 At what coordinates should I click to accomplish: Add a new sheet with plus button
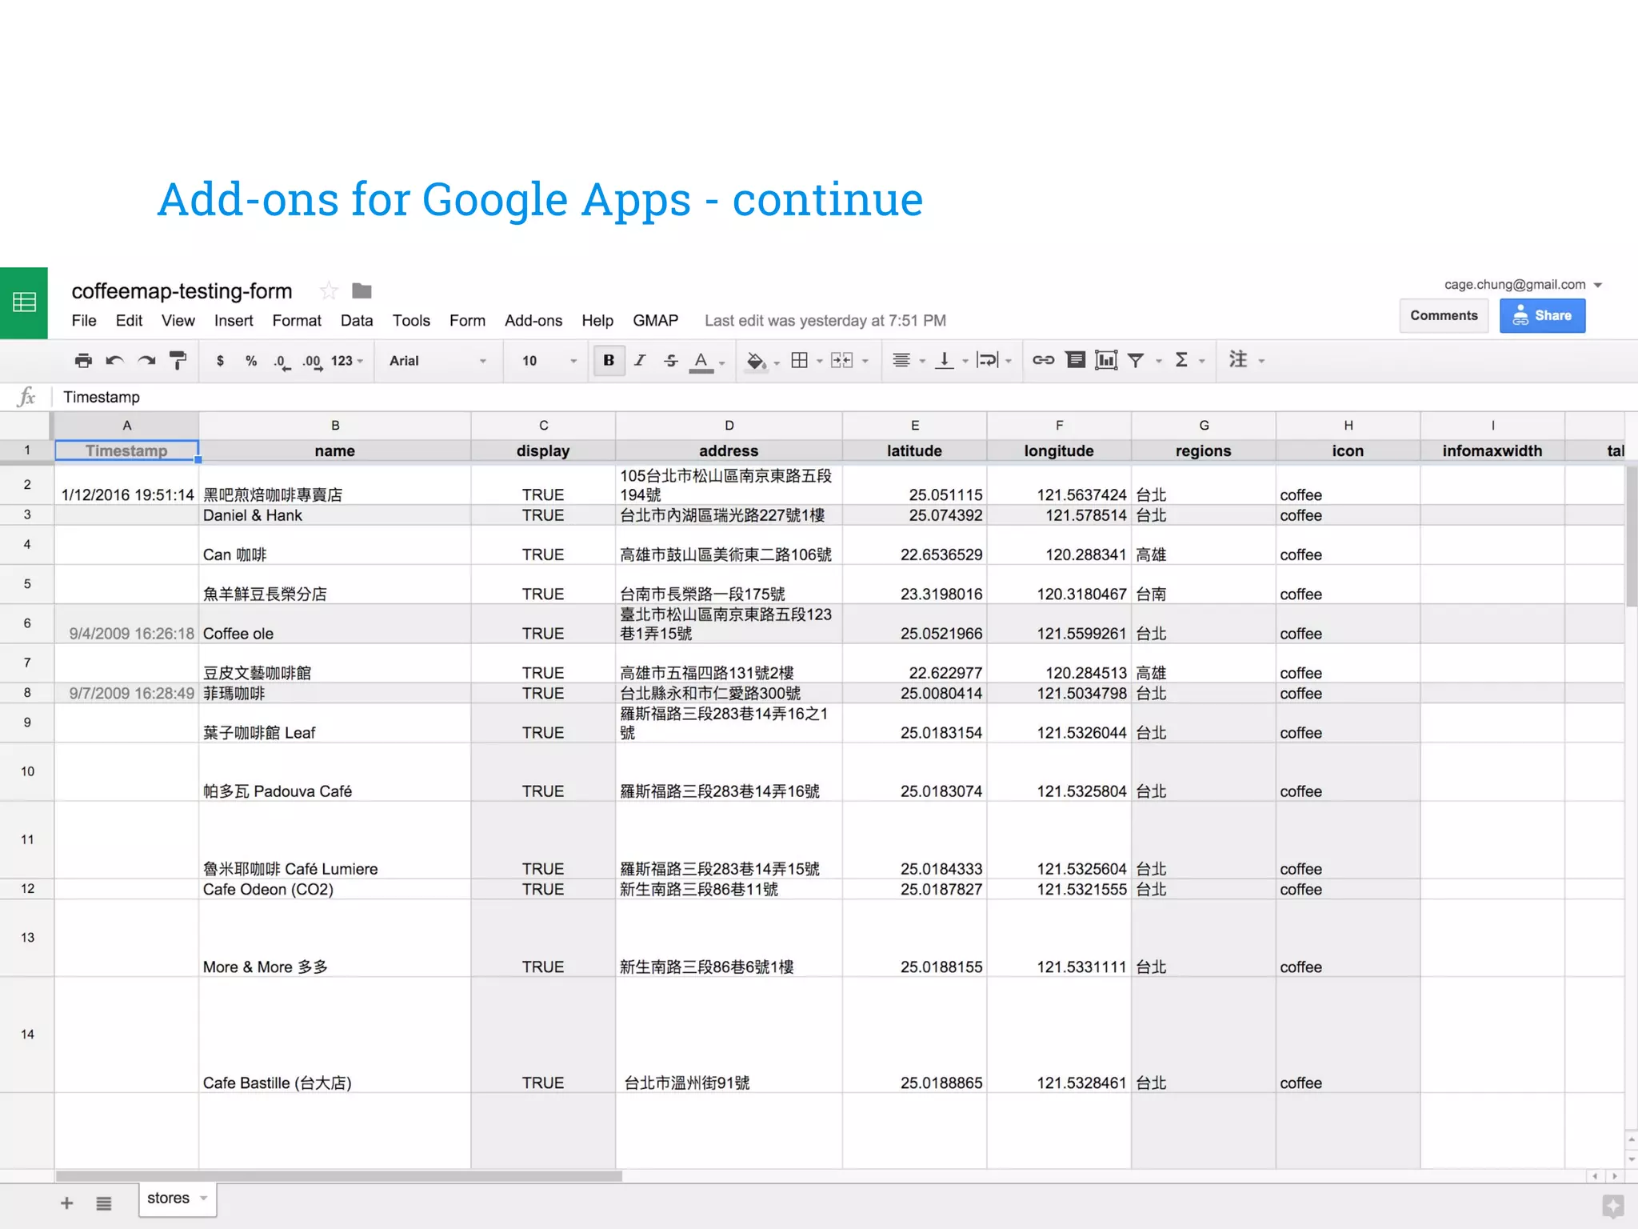[x=67, y=1203]
